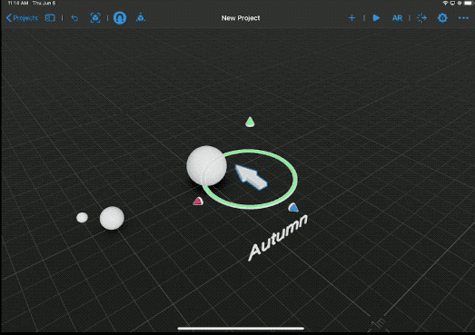
Task: Frame the selected object in view
Action: click(x=95, y=18)
